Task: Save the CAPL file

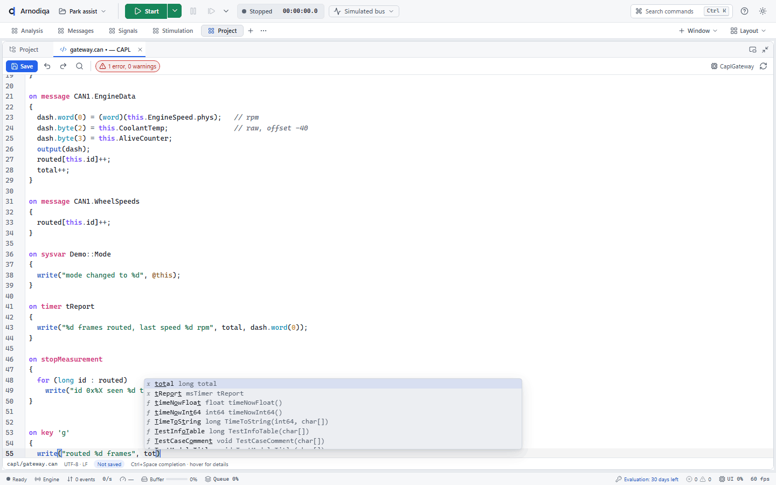Action: (x=22, y=66)
